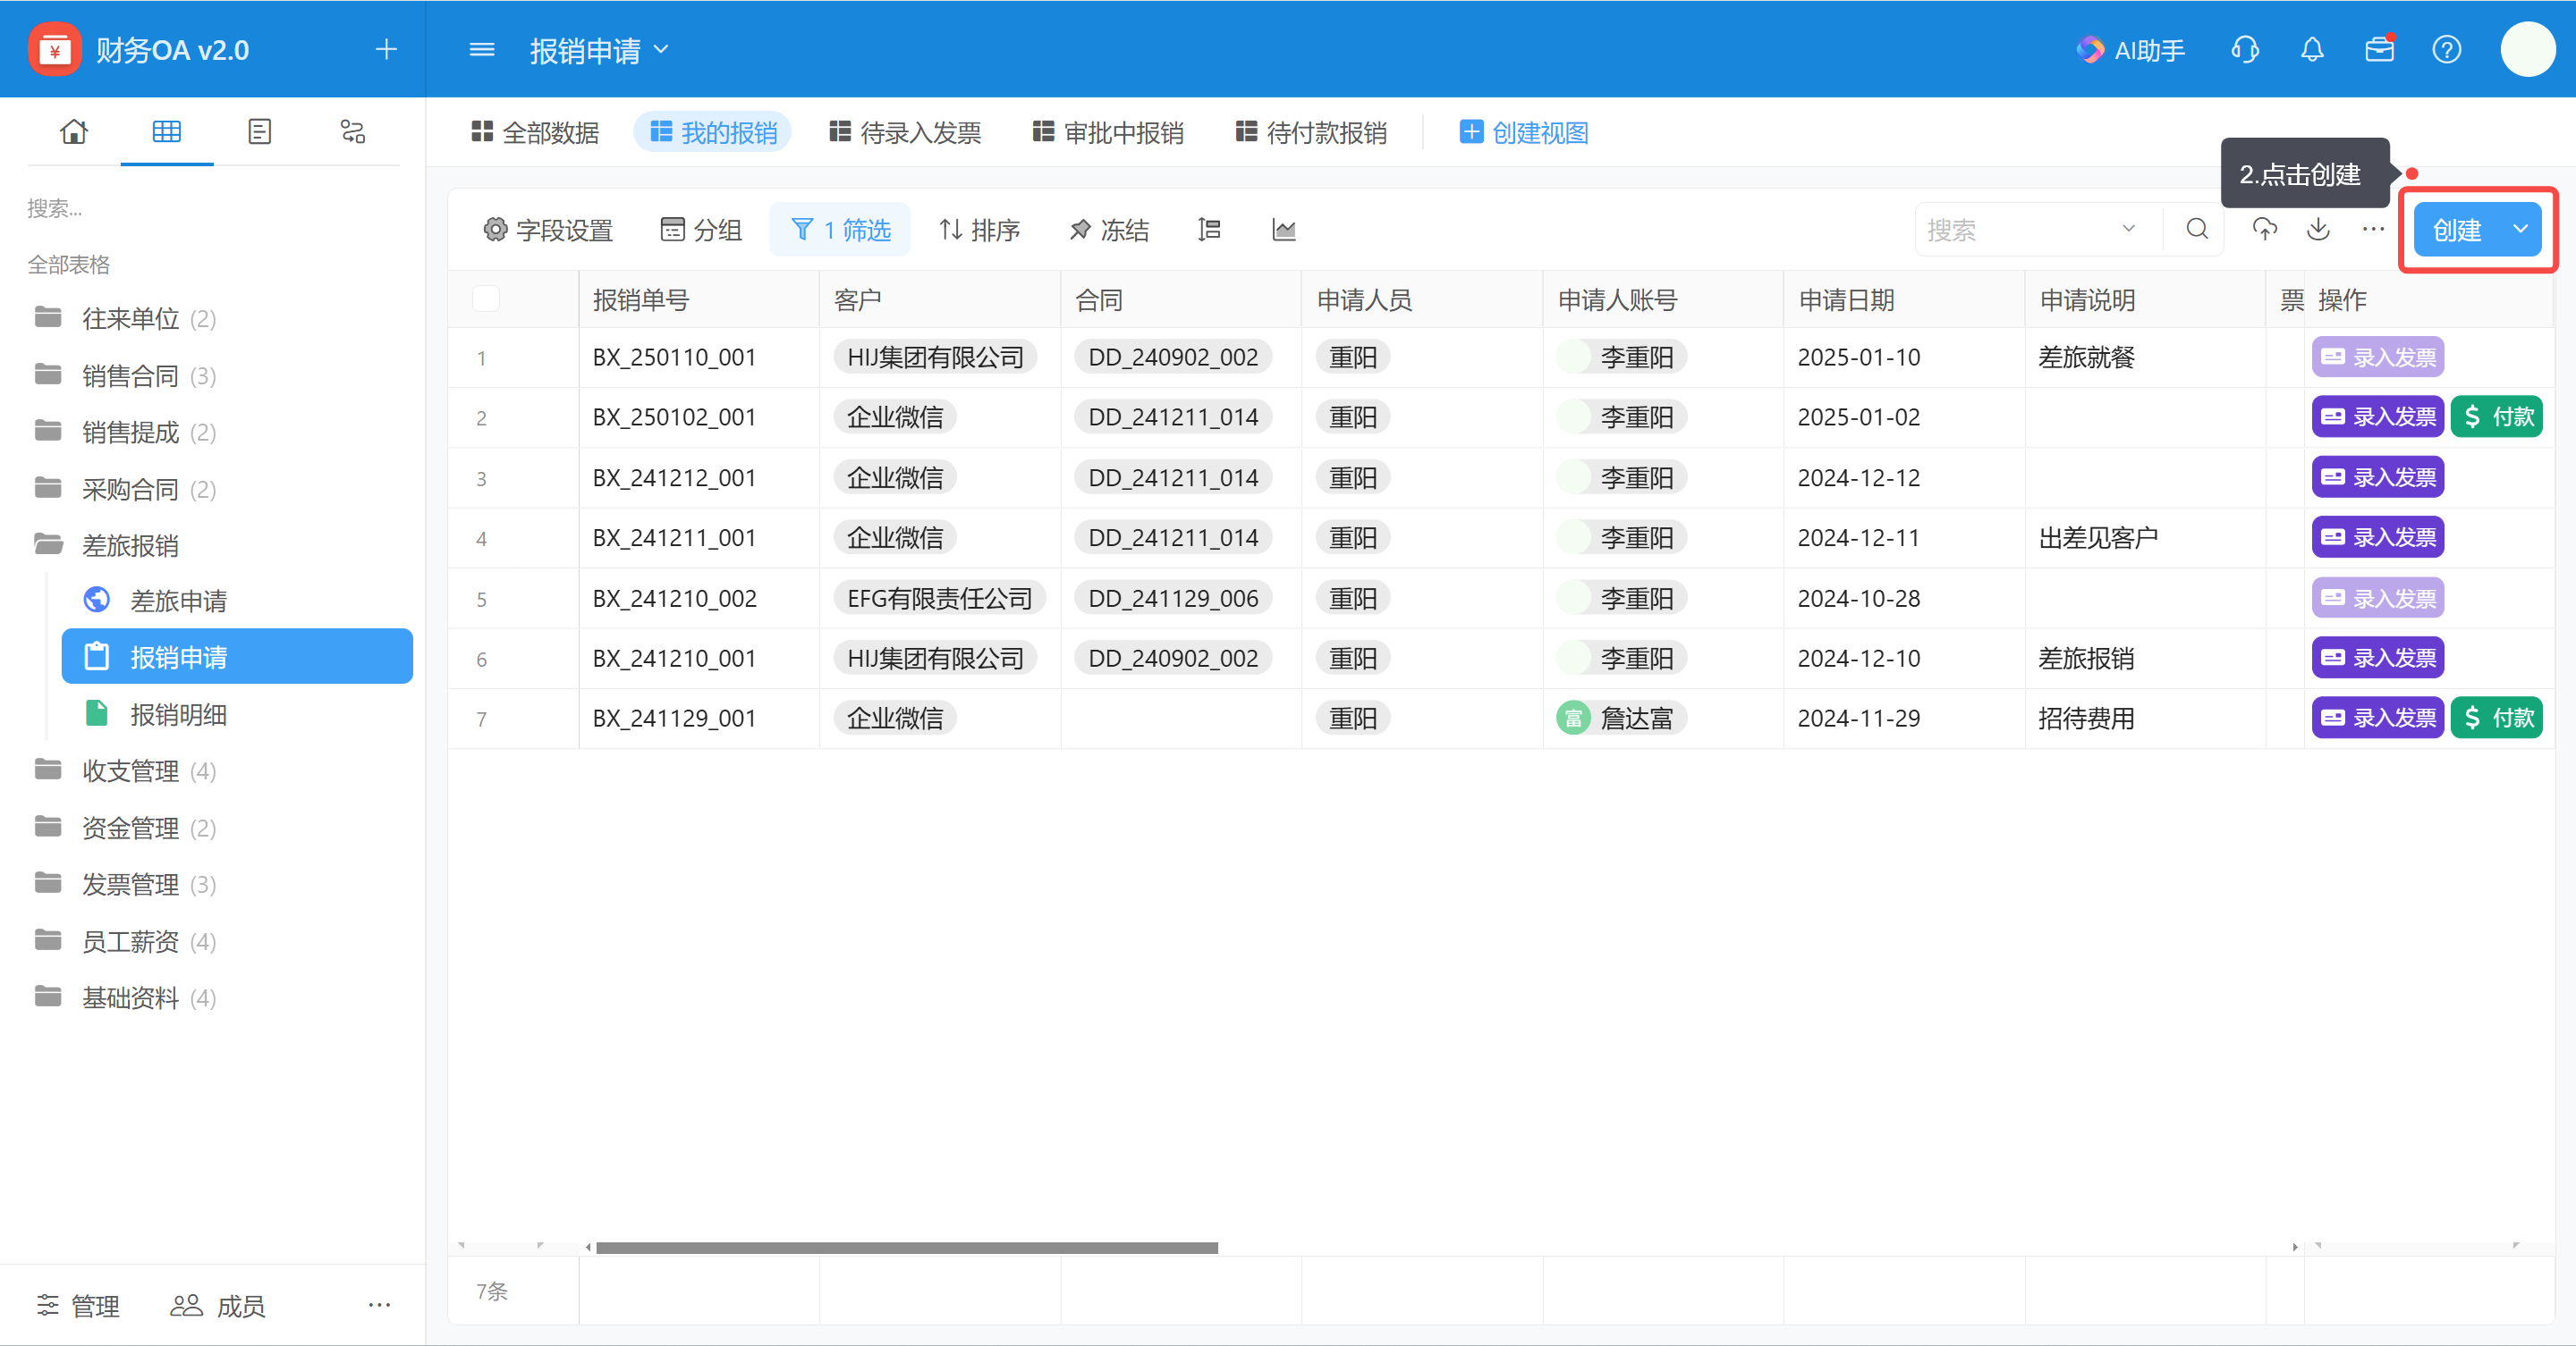Image resolution: width=2576 pixels, height=1346 pixels.
Task: Click the sidebar 搜索 input field
Action: pos(213,208)
